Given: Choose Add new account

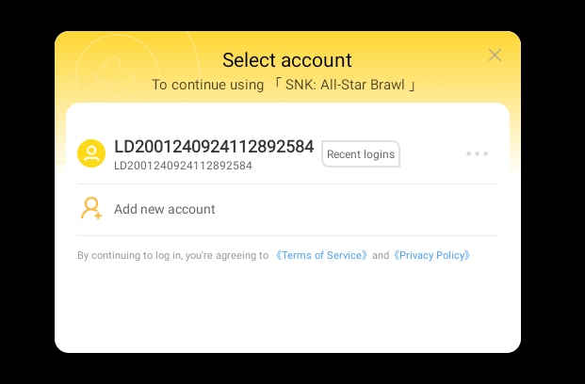Looking at the screenshot, I should click(165, 209).
